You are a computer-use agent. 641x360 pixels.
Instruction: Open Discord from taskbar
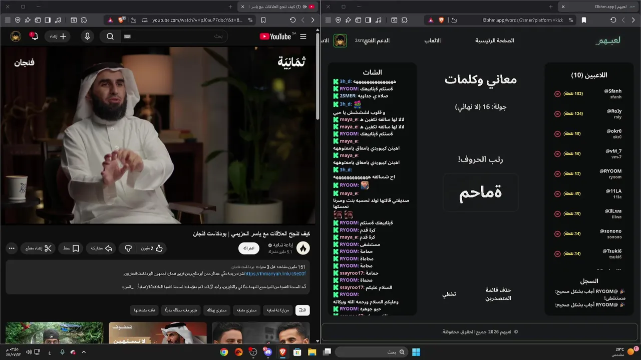click(267, 352)
